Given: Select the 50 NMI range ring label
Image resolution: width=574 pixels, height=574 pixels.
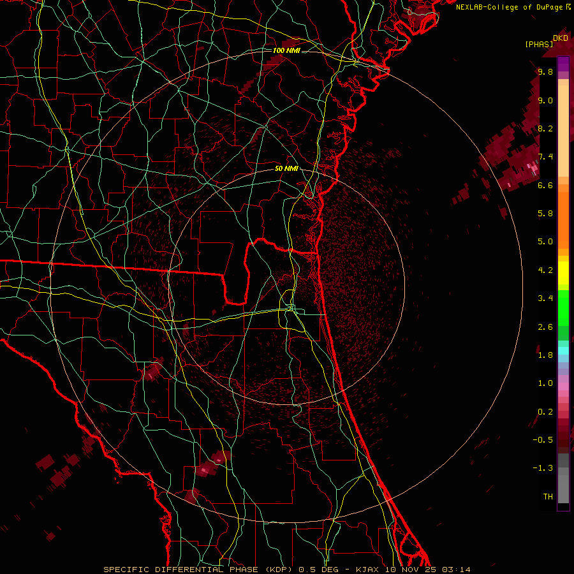Looking at the screenshot, I should 286,168.
